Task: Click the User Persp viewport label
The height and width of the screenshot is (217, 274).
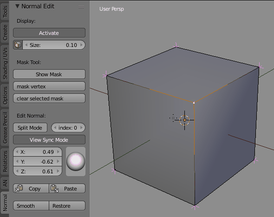Action: (x=111, y=9)
